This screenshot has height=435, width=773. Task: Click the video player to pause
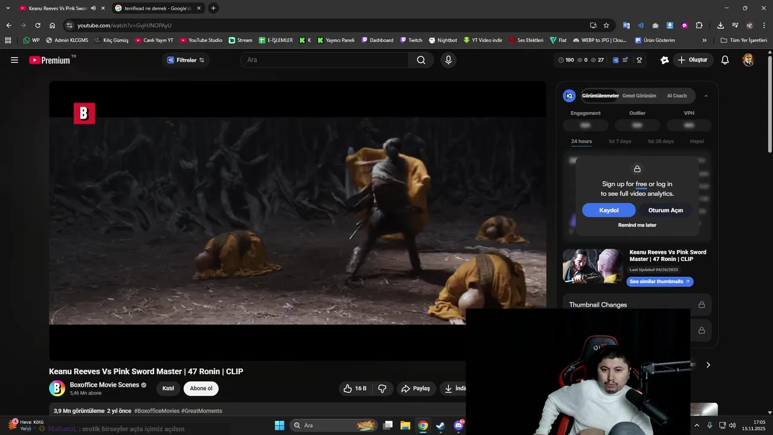(298, 221)
